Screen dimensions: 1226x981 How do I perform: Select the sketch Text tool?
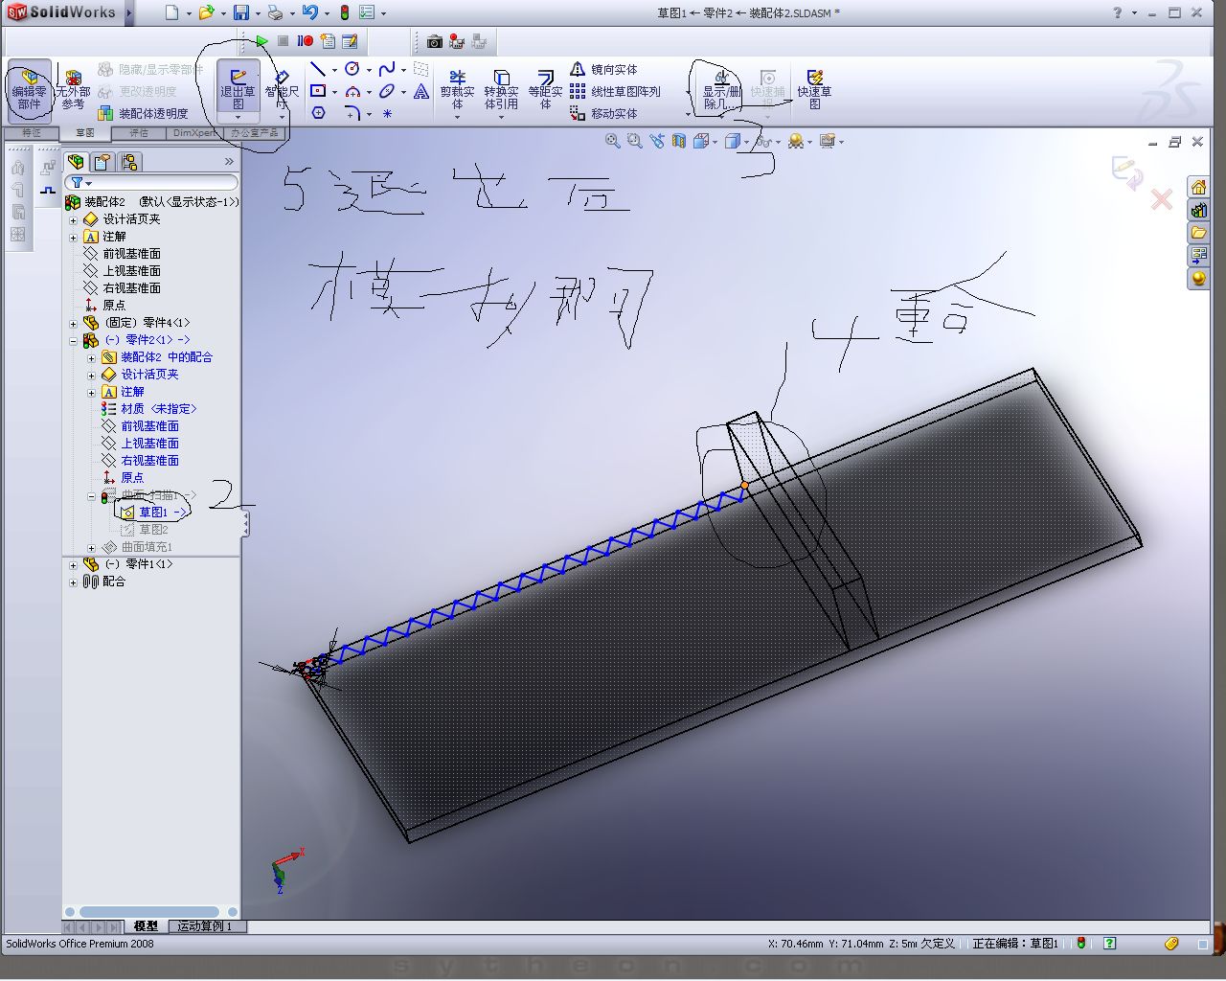pos(421,91)
